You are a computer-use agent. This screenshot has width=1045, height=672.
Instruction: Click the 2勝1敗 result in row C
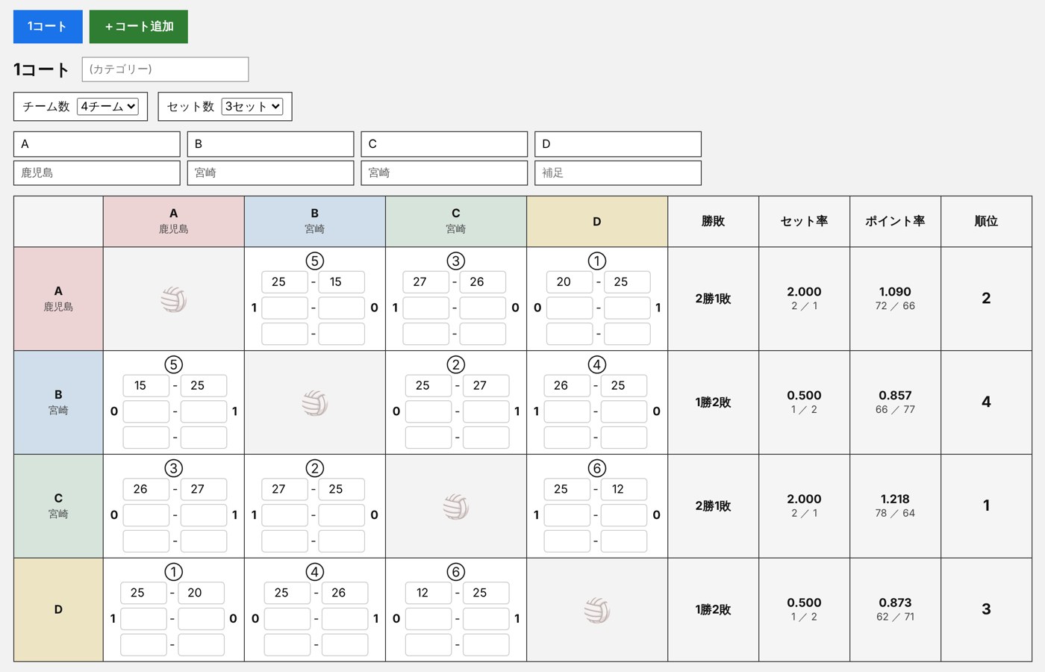(x=714, y=506)
